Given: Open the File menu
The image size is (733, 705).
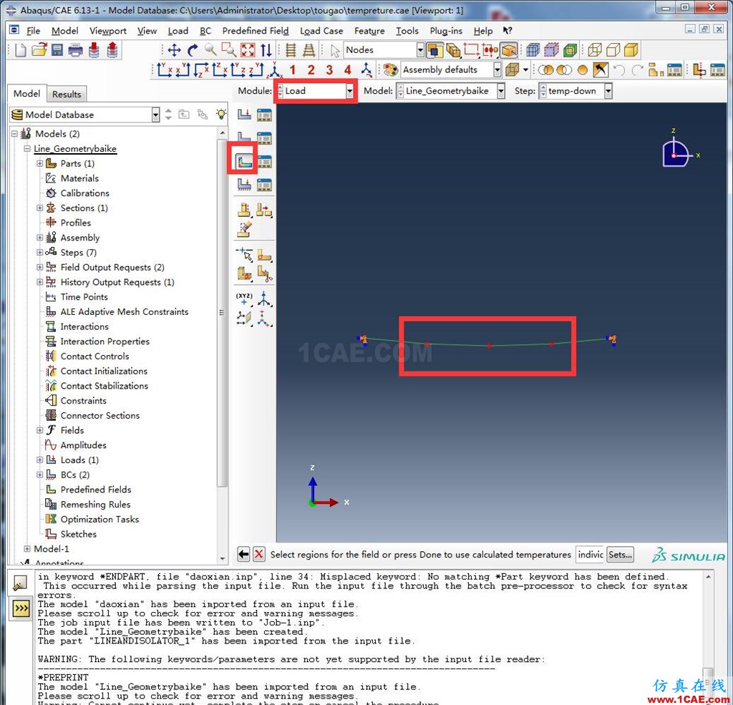Looking at the screenshot, I should click(x=33, y=31).
